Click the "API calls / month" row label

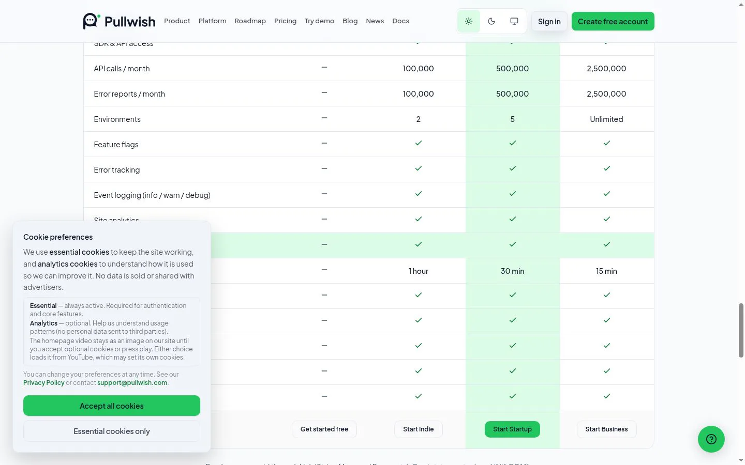(122, 69)
